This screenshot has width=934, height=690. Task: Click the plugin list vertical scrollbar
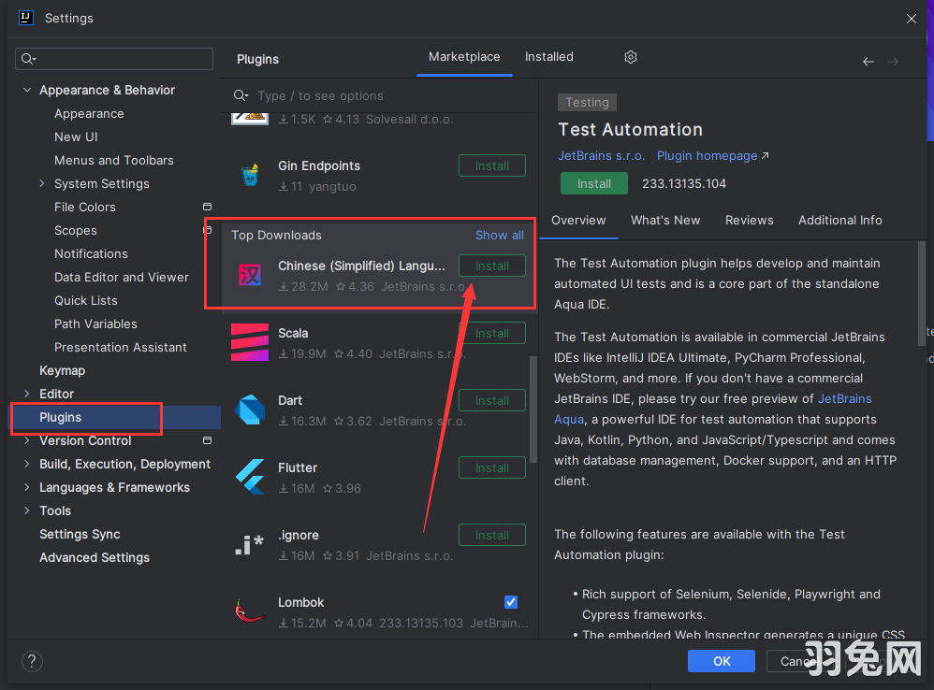click(x=533, y=410)
